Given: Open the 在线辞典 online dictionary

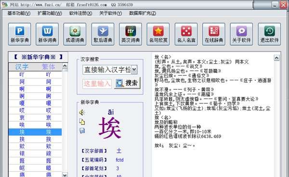Looking at the screenshot, I should point(214,34).
